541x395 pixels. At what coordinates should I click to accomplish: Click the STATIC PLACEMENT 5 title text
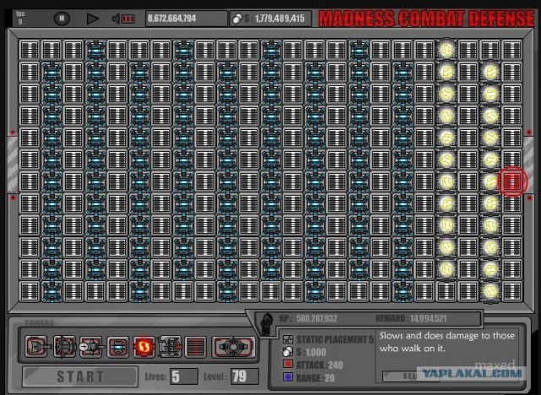pyautogui.click(x=335, y=339)
